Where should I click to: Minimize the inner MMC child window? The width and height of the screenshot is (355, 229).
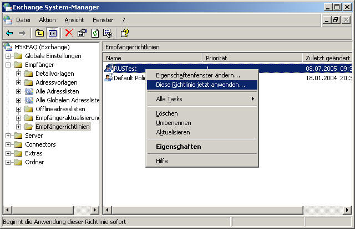(x=326, y=20)
